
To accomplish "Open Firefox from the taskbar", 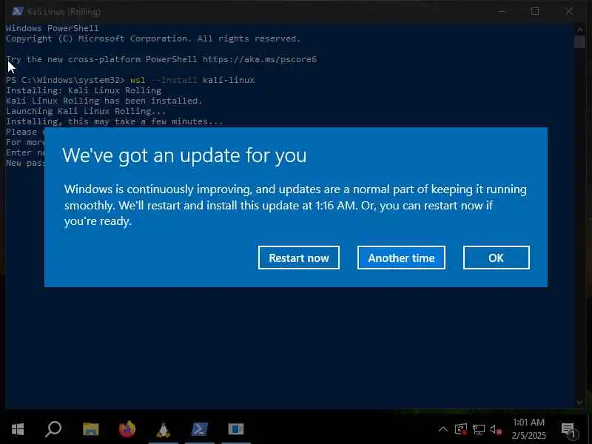I will tap(127, 429).
